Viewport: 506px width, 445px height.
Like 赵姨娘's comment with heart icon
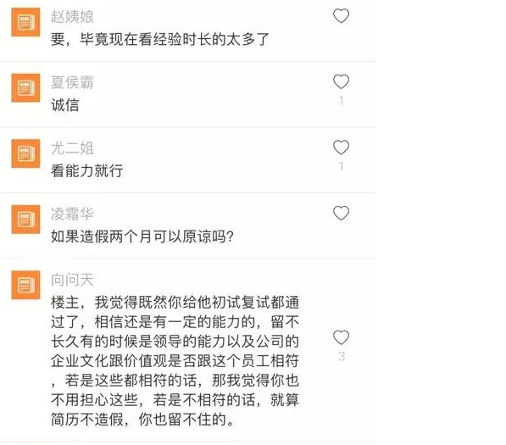(341, 16)
